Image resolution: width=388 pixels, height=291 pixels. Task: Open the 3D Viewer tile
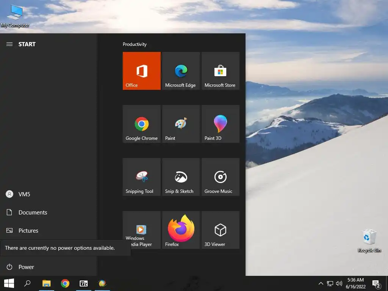(221, 230)
